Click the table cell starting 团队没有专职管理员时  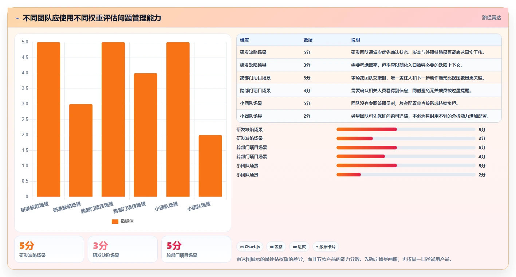(424, 103)
